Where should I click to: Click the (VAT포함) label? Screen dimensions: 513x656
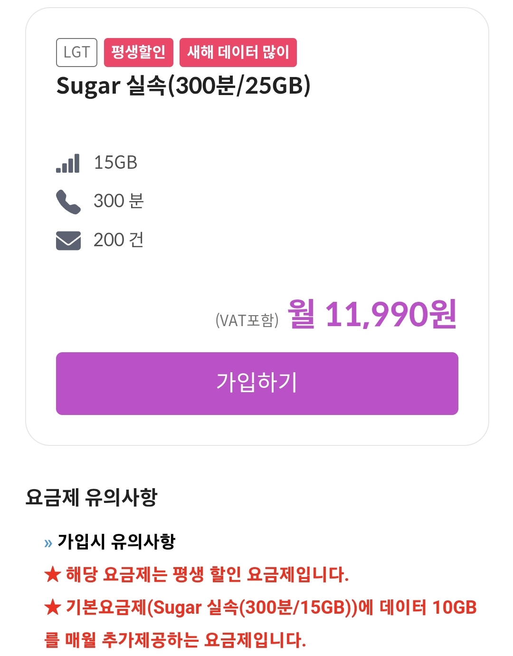247,320
